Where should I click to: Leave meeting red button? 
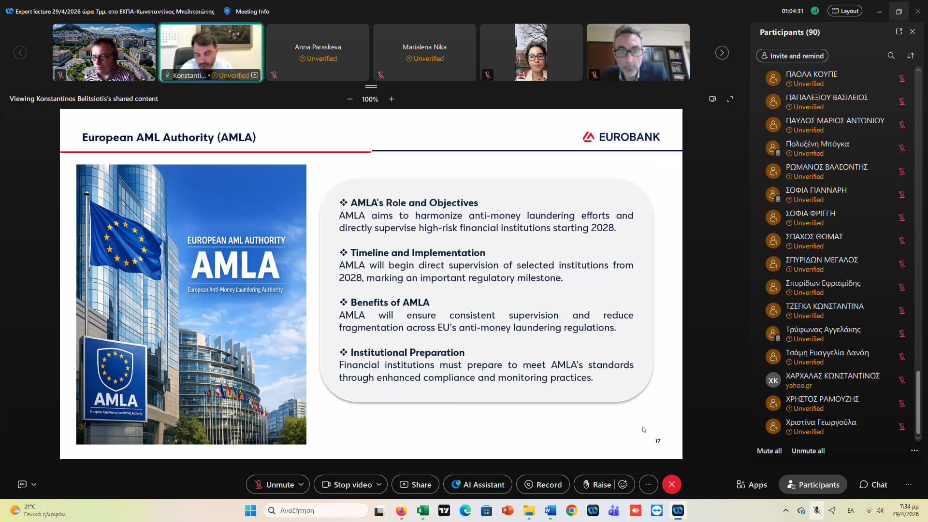pyautogui.click(x=672, y=484)
